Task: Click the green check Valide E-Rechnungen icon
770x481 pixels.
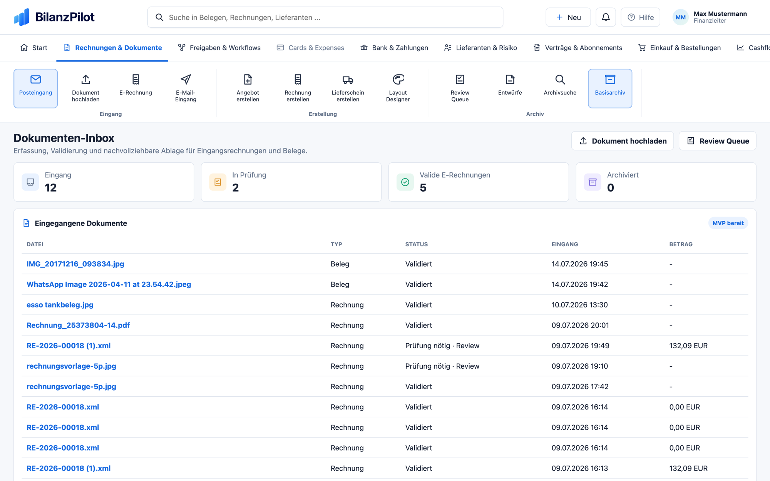Action: click(405, 182)
